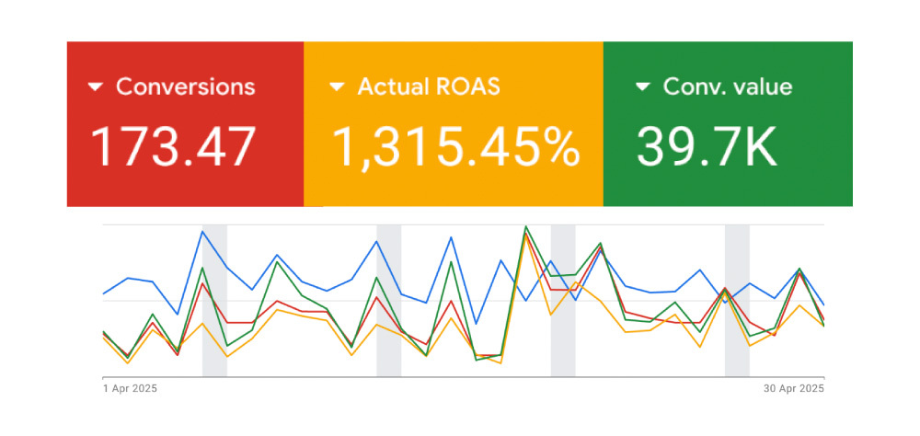Click the 173.47 conversions figure
Viewport: 920px width, 436px height.
click(172, 146)
